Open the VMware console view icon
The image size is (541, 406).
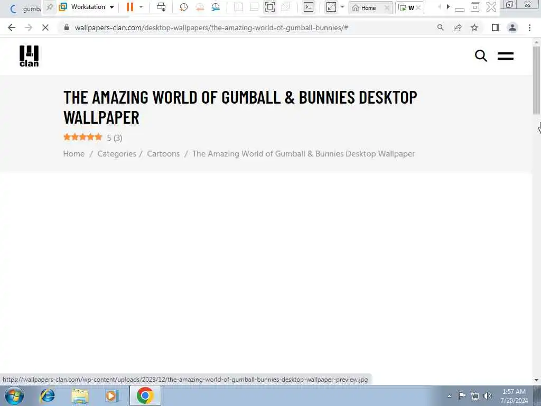click(x=309, y=7)
